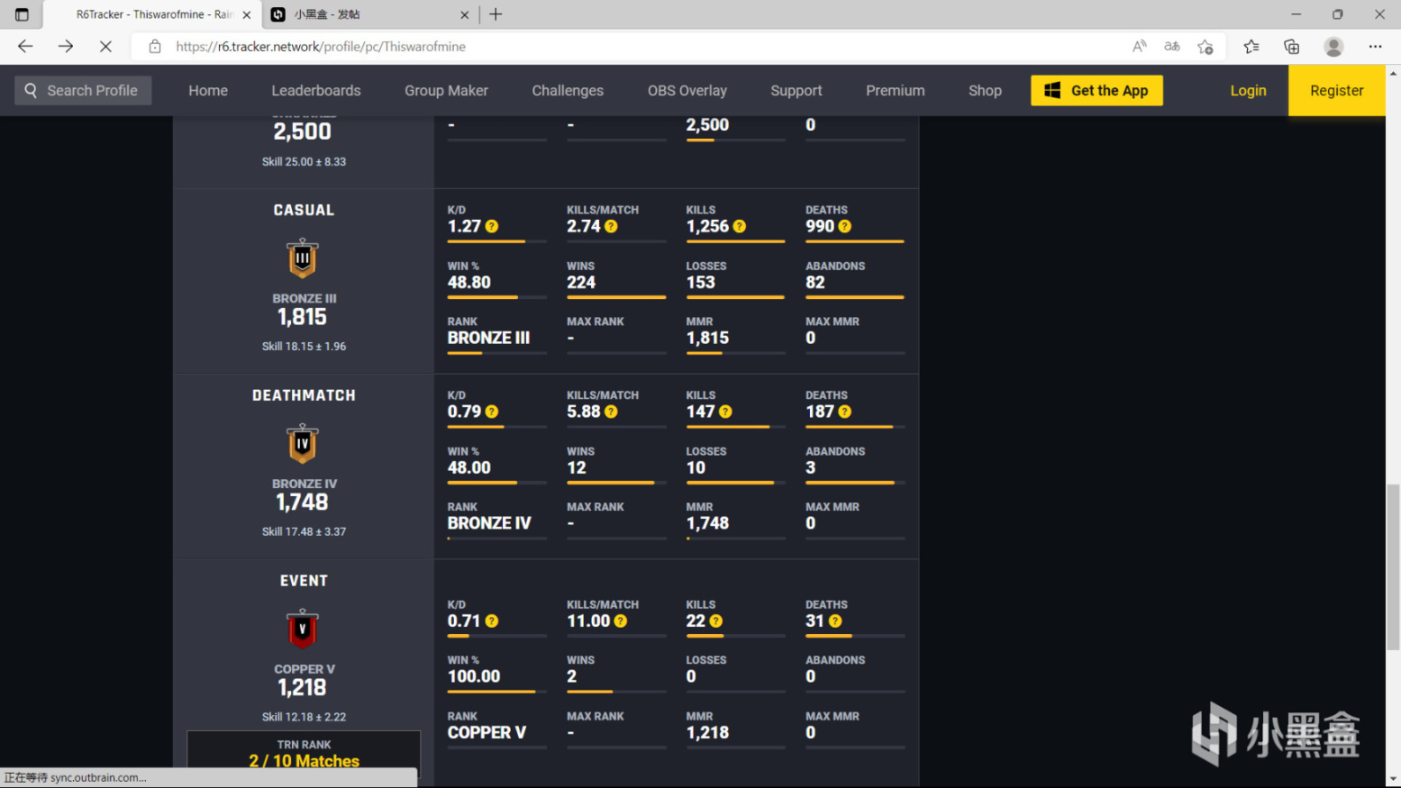1401x788 pixels.
Task: Click the DEATHMATCH section heading
Action: point(304,395)
